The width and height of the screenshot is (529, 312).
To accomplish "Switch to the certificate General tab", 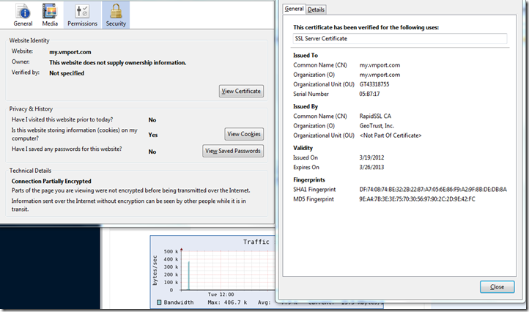I will 294,9.
